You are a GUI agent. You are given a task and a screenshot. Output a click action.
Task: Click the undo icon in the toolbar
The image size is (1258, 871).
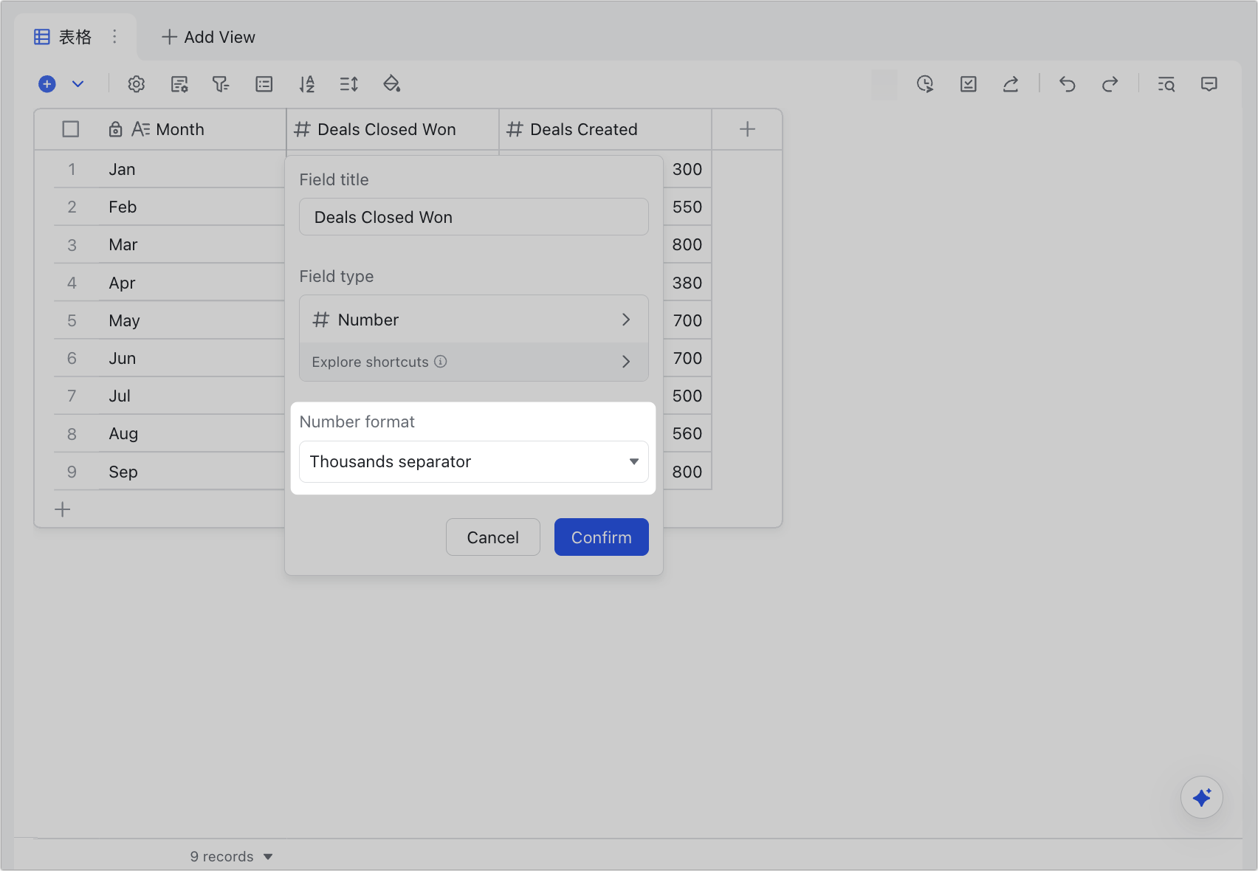coord(1067,84)
